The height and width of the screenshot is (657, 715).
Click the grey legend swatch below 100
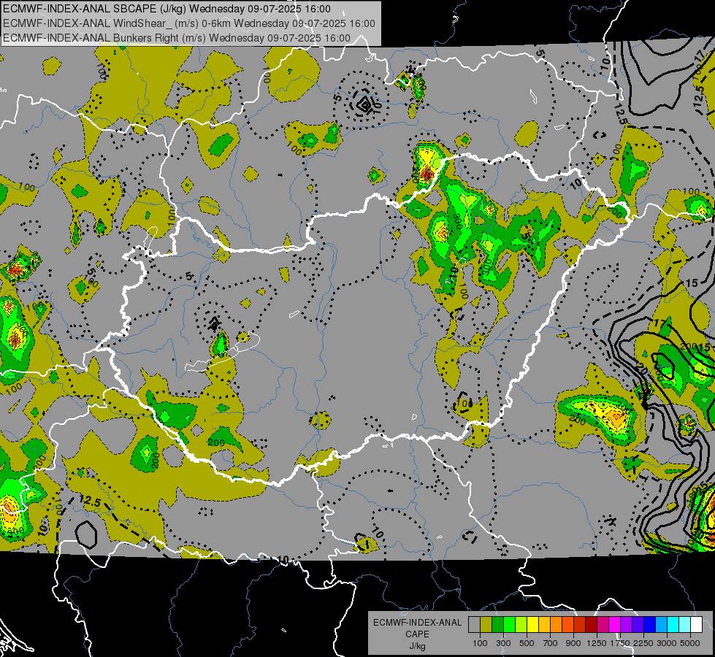click(x=474, y=625)
